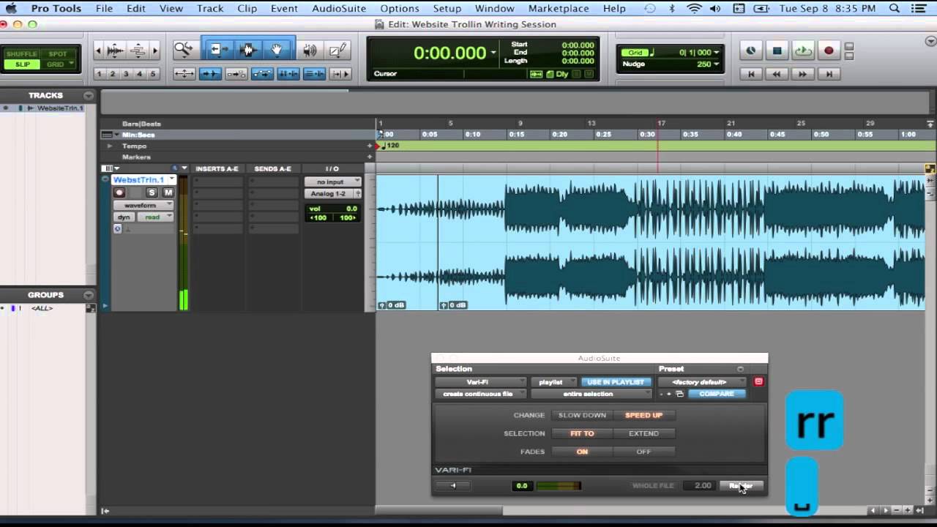The height and width of the screenshot is (527, 937).
Task: Enable Grid edit mode
Action: [57, 64]
